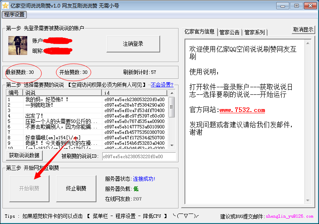319x224 pixels.
Task: Select row 5 压碎一个人的头需要50公斤的...
Action: [x=88, y=121]
